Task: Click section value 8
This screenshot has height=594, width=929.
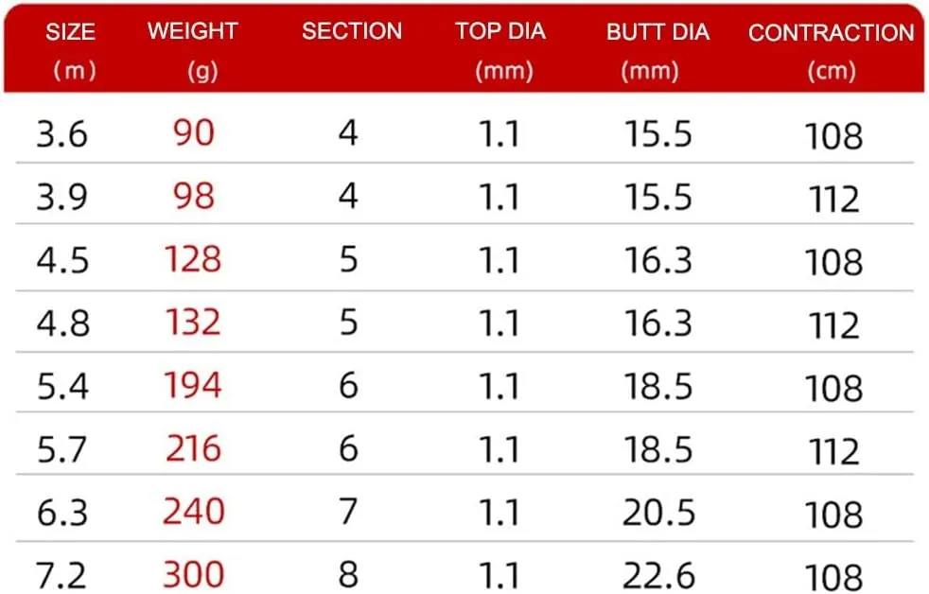Action: 348,574
